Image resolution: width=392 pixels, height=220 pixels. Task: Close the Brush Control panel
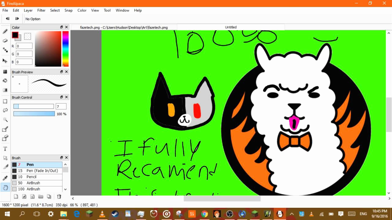(x=66, y=97)
